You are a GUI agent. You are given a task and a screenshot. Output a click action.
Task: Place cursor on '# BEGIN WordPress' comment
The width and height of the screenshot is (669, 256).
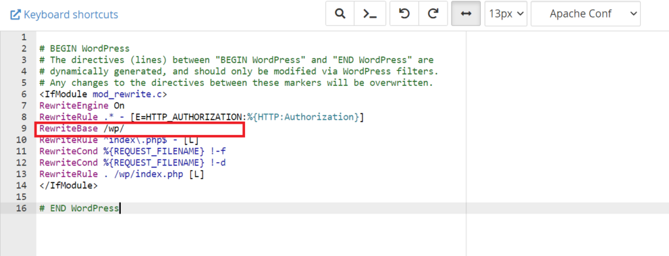coord(84,48)
